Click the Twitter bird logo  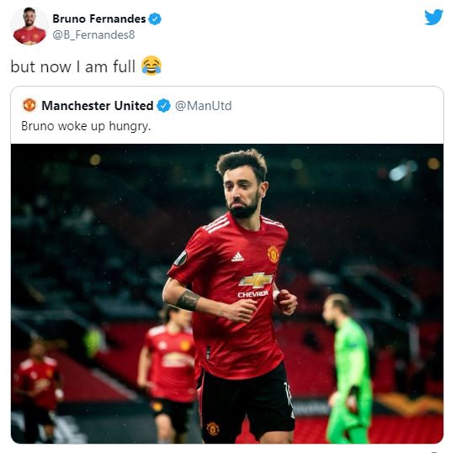tap(433, 17)
